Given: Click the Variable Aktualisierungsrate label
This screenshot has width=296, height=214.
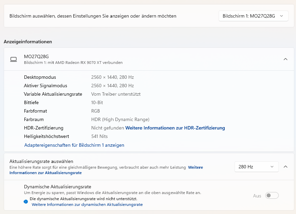Looking at the screenshot, I should 53,94.
